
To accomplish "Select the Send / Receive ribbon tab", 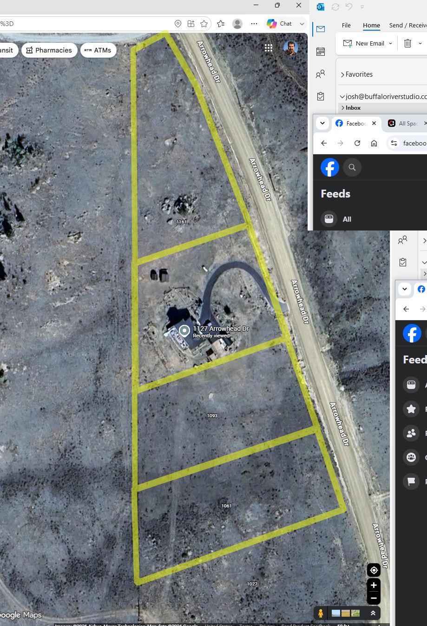I will 408,25.
